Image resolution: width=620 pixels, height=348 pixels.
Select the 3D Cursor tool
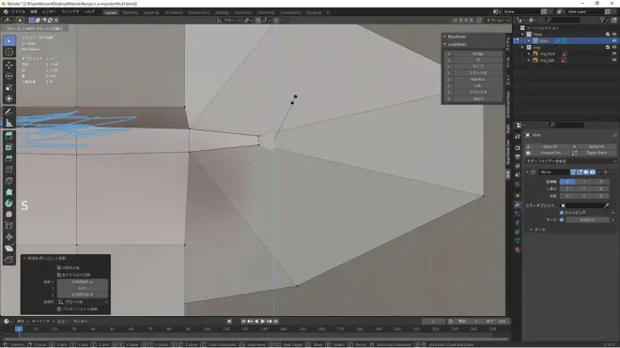(9, 52)
